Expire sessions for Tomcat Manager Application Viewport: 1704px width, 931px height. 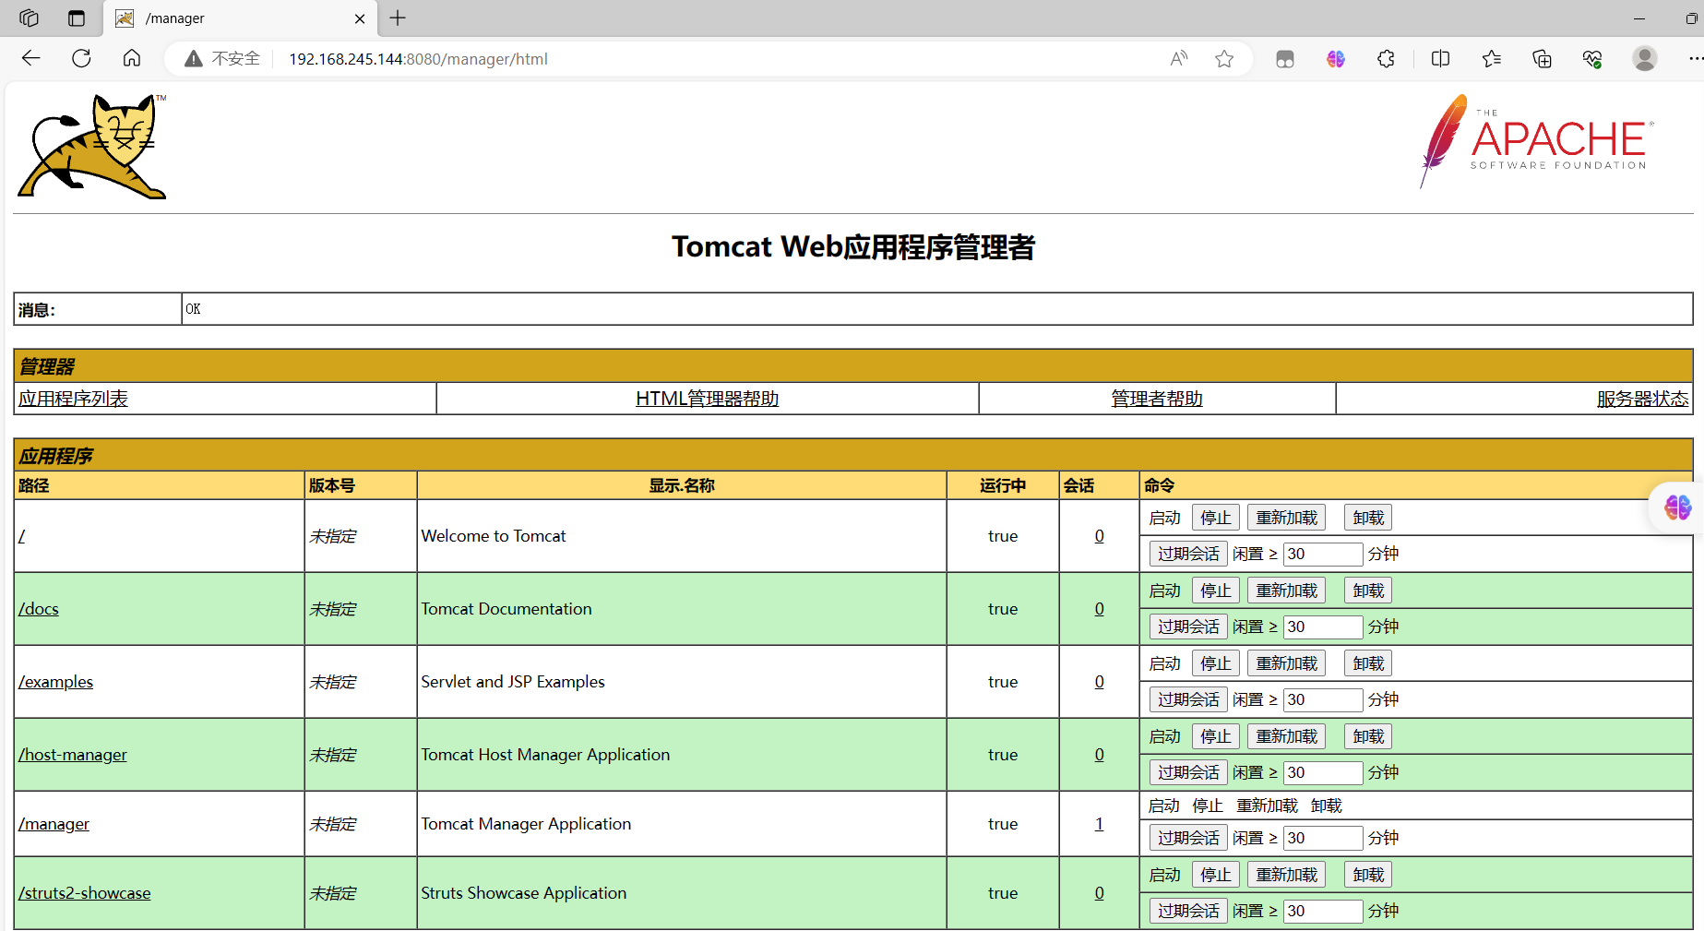(1188, 838)
